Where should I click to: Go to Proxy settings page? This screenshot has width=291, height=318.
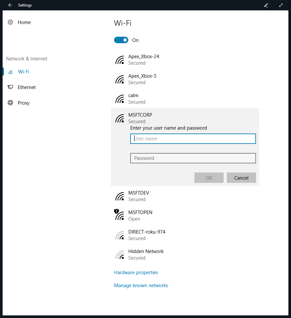(24, 103)
